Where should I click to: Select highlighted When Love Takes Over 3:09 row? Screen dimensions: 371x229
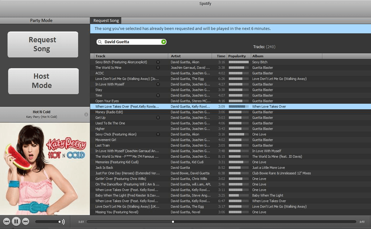pos(230,107)
